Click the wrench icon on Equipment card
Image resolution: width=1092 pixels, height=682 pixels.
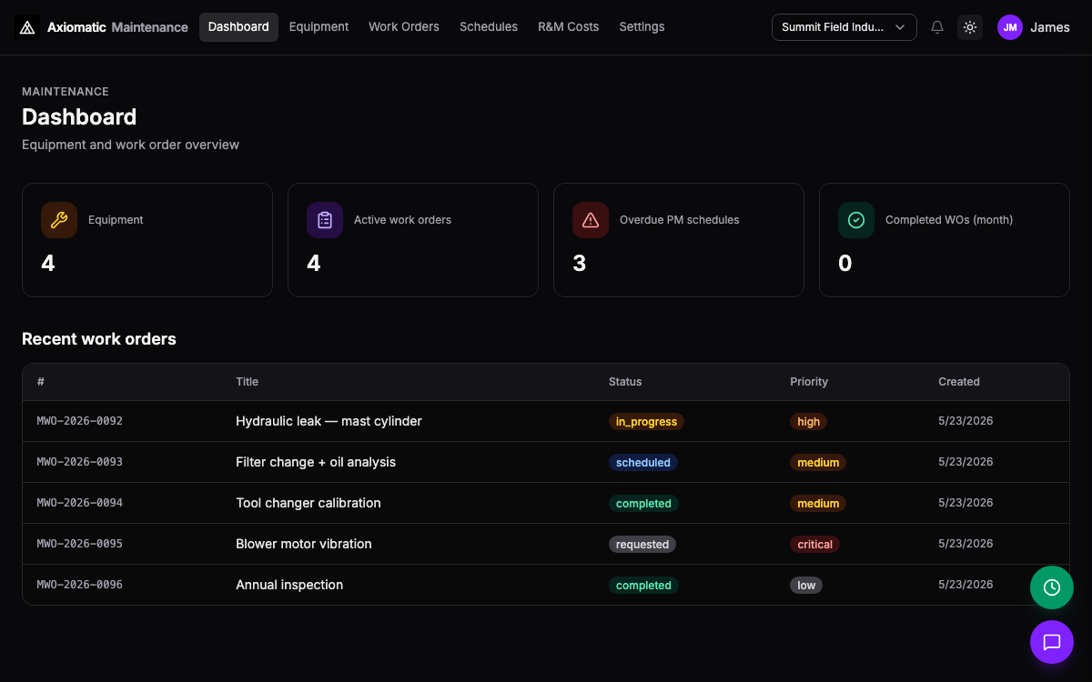click(59, 220)
